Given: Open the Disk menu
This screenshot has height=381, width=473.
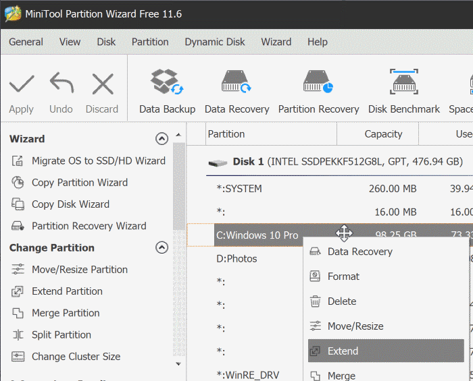Looking at the screenshot, I should (x=106, y=42).
